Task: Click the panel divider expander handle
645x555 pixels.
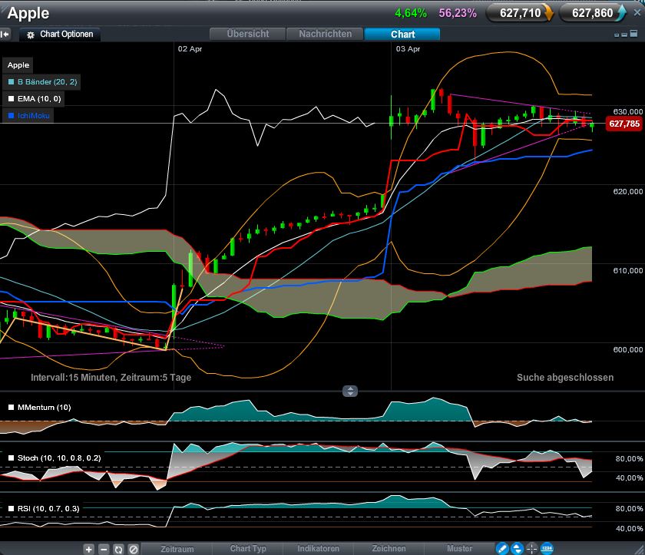Action: point(350,391)
